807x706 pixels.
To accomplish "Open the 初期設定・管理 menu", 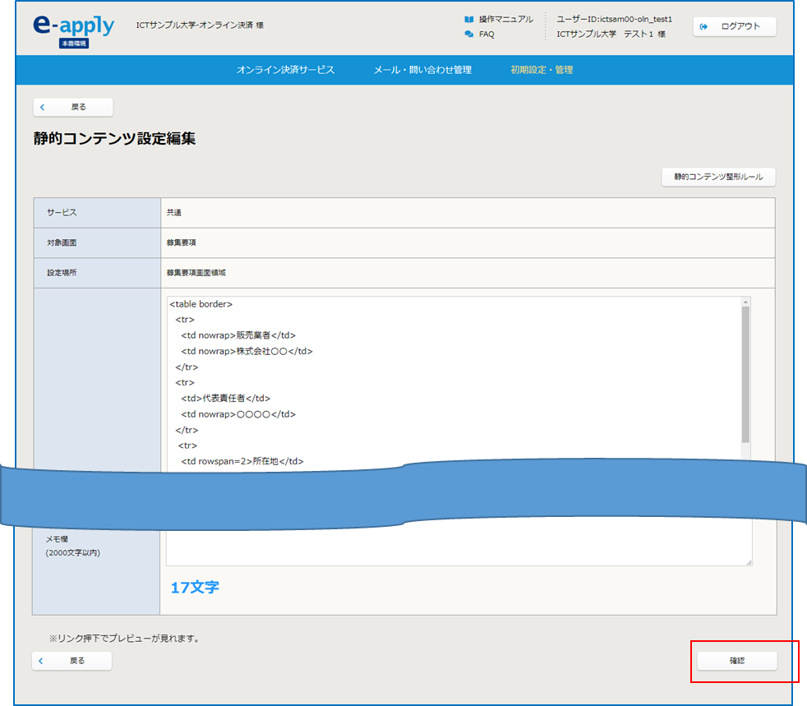I will [542, 70].
